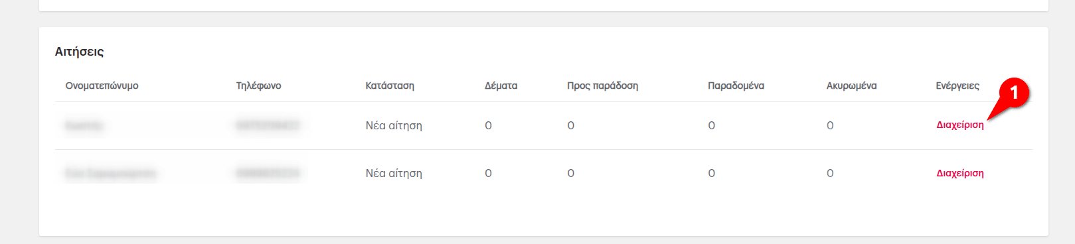Click the Παραδομένα column header
The height and width of the screenshot is (244, 1075).
click(x=736, y=86)
